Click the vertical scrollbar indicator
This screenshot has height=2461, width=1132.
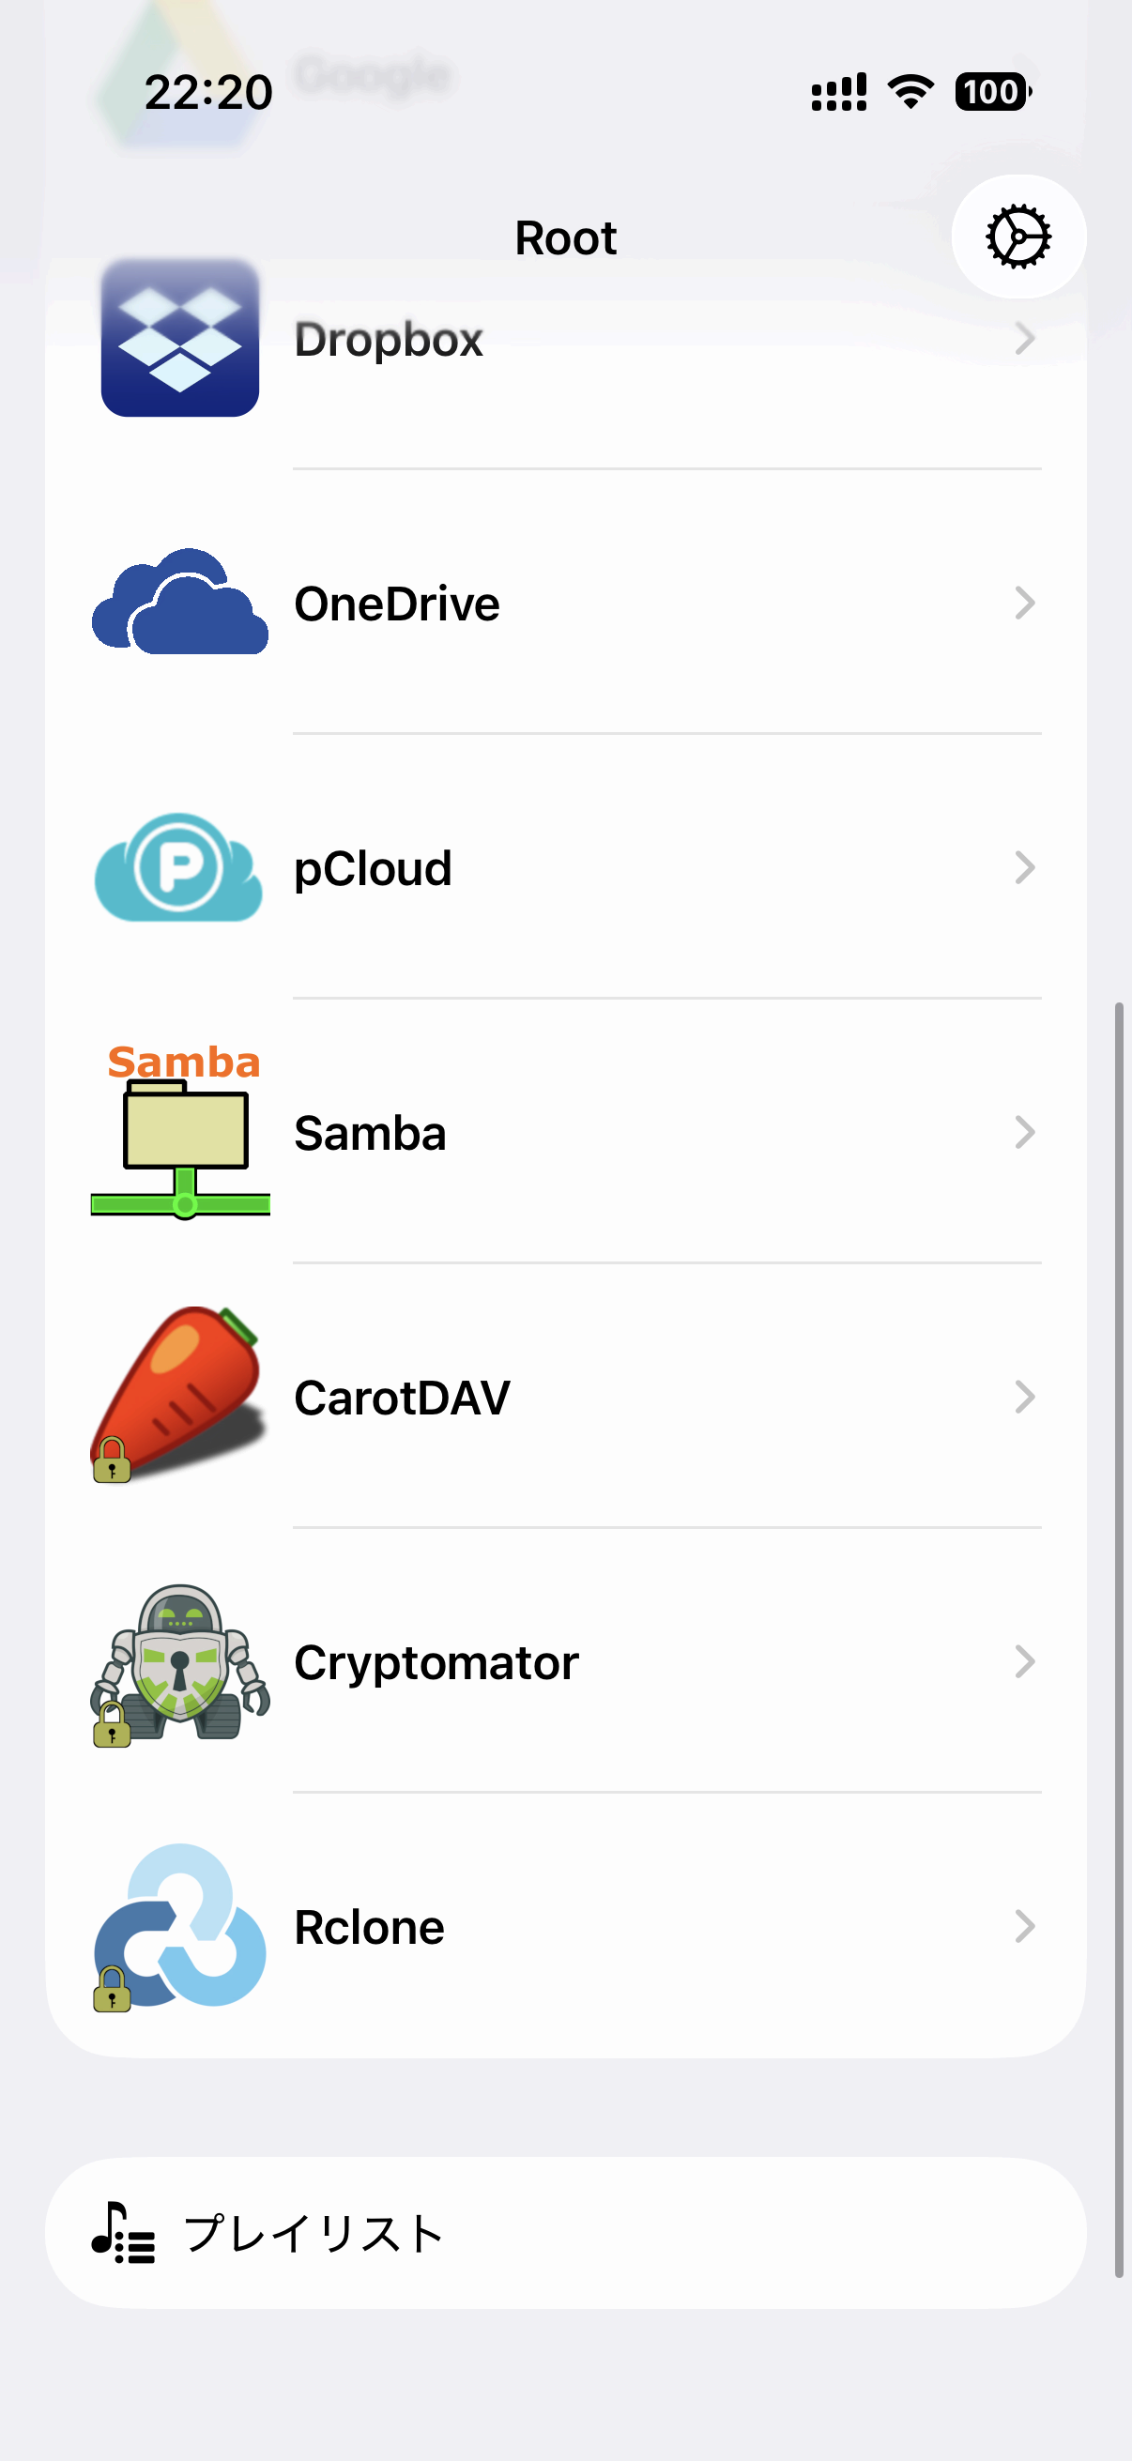[x=1119, y=1639]
